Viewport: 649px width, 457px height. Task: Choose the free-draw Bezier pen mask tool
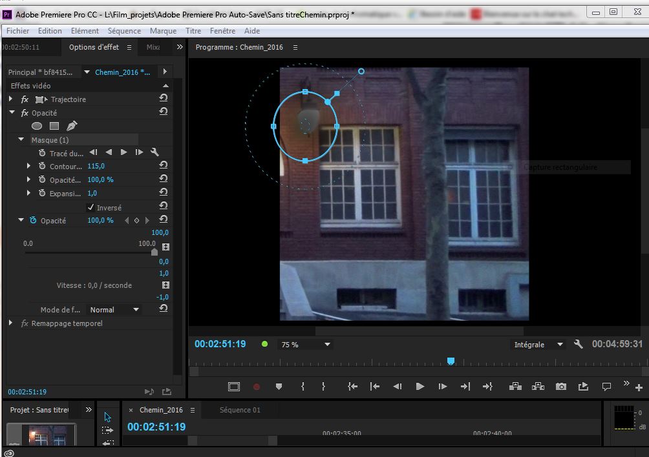coord(72,126)
